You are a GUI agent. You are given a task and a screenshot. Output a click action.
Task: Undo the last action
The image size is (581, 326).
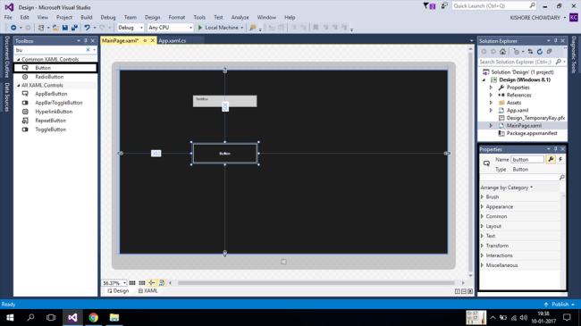[x=87, y=28]
